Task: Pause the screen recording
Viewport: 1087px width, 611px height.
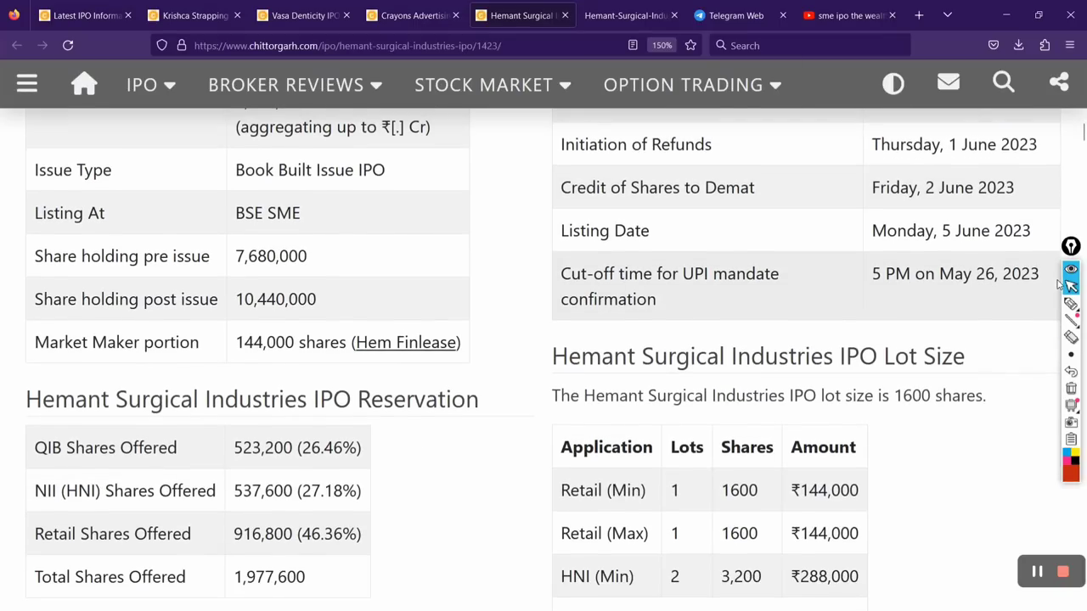Action: coord(1037,572)
